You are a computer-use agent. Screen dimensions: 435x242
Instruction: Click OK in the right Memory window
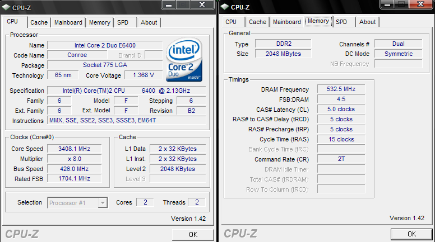(411, 234)
